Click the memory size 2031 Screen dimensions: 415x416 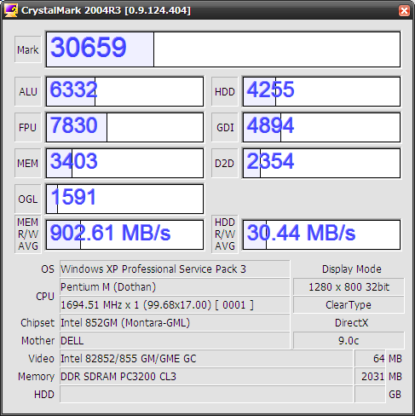(370, 376)
